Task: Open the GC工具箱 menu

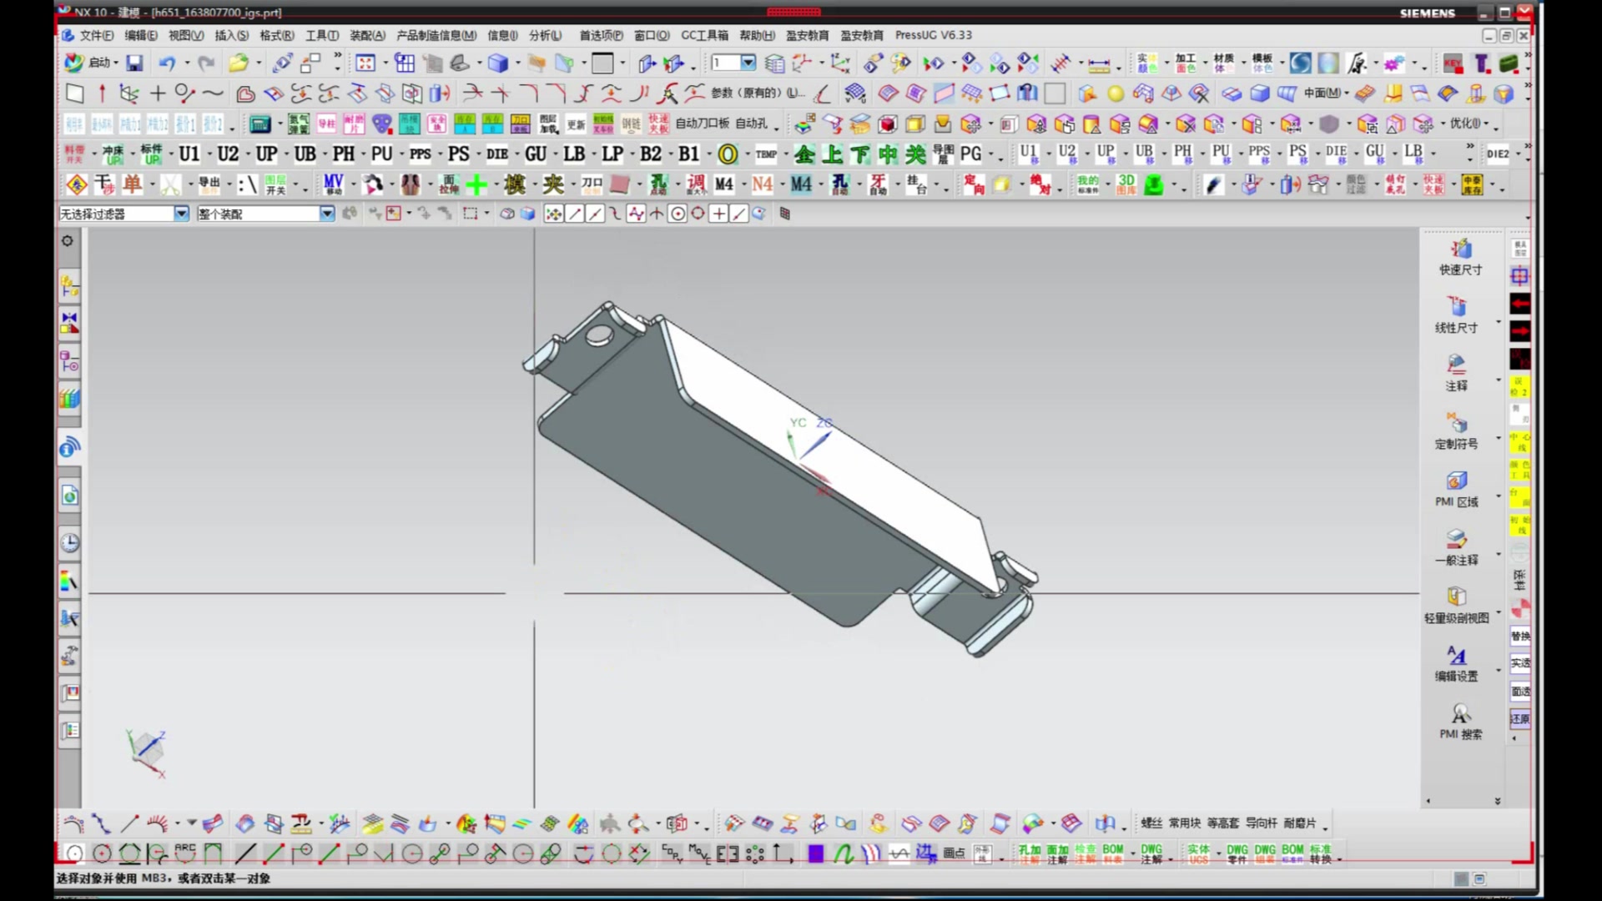Action: [x=704, y=35]
